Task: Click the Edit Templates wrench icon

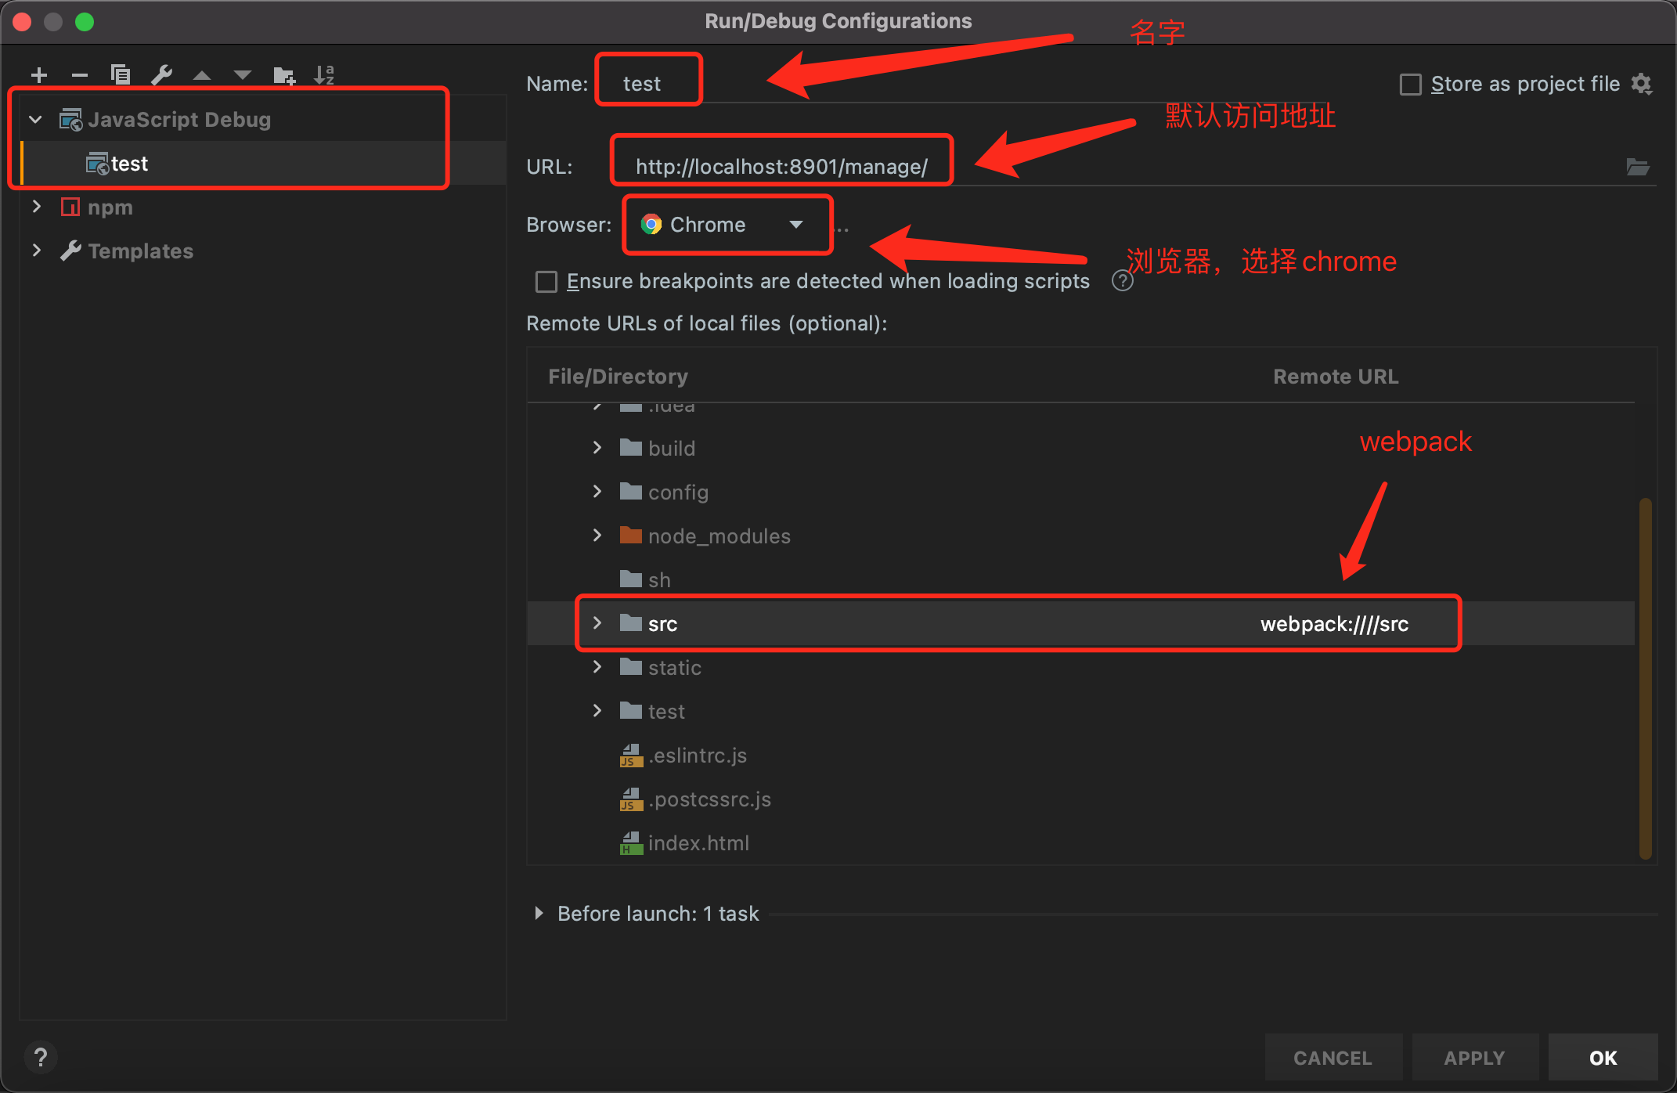Action: click(x=161, y=75)
